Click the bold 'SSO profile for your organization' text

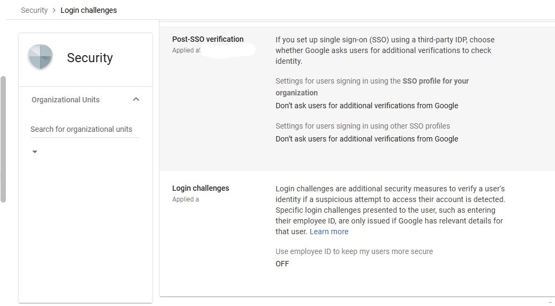tap(436, 81)
